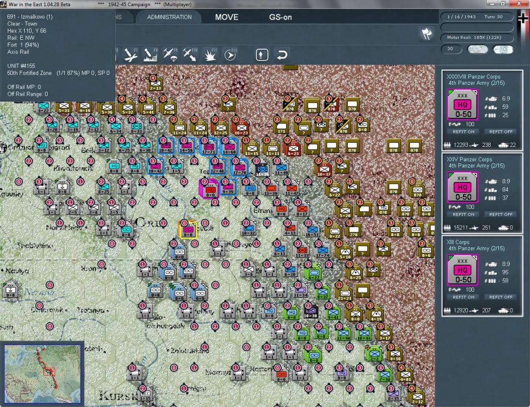The width and height of the screenshot is (530, 407).
Task: Select the pink 17-70 unit counter
Action: 239,168
